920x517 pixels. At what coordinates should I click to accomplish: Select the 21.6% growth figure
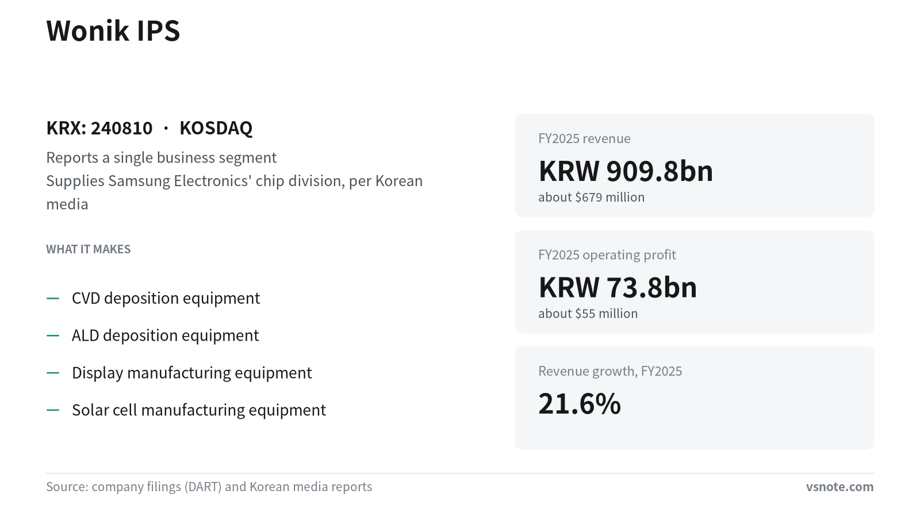(580, 404)
